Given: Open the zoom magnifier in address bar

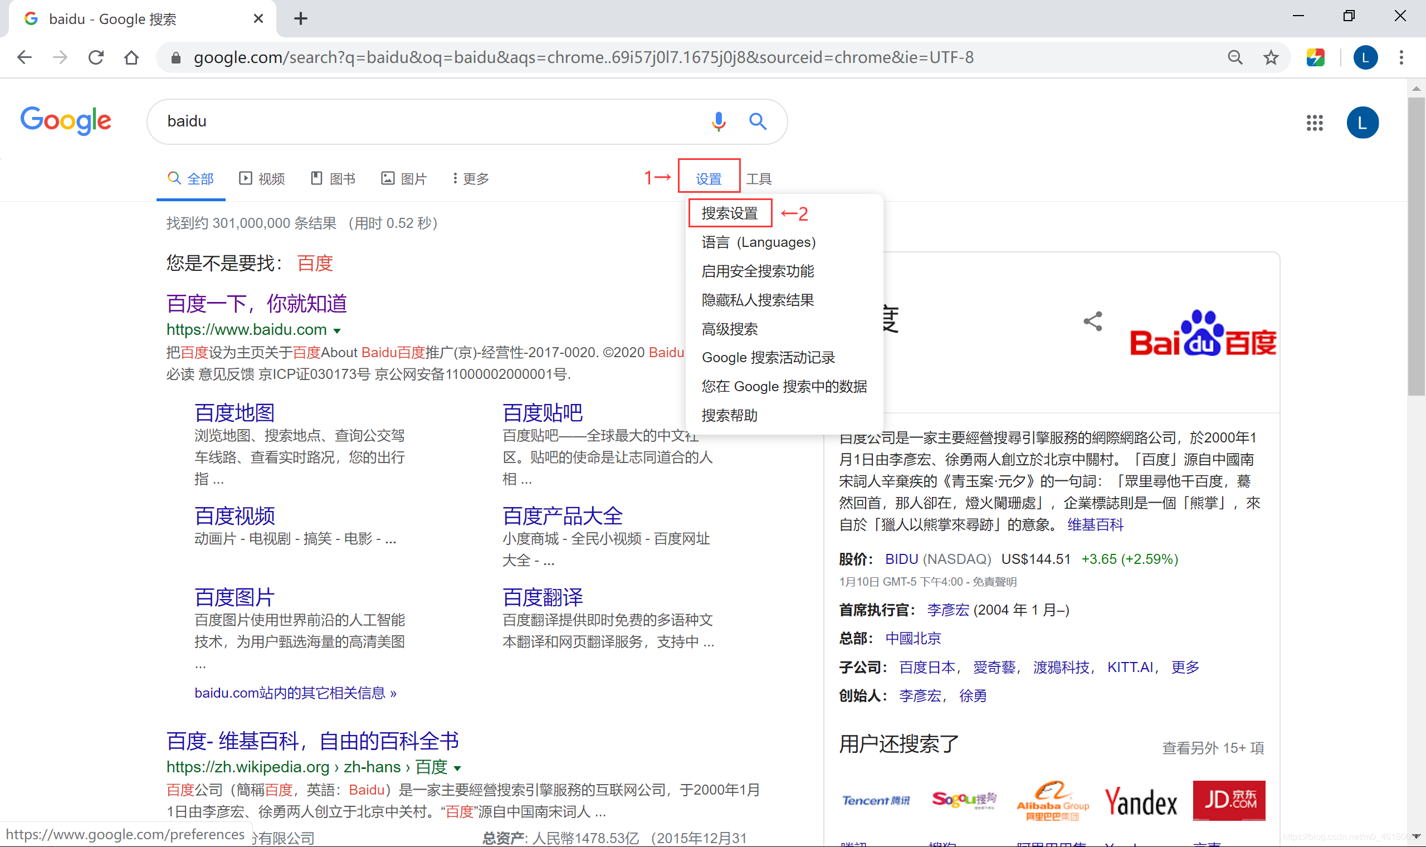Looking at the screenshot, I should (x=1235, y=57).
